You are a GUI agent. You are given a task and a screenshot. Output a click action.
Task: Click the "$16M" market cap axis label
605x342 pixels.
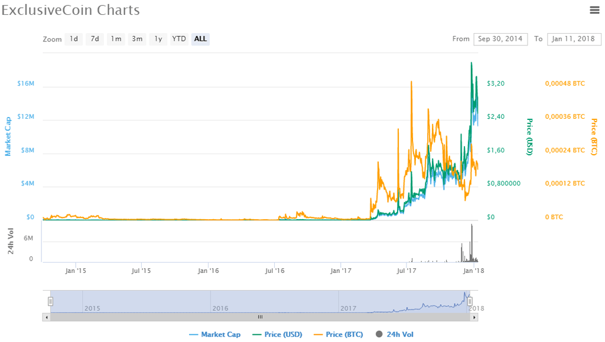pyautogui.click(x=26, y=83)
